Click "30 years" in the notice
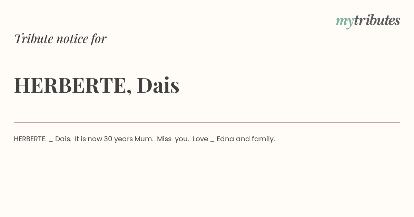Image resolution: width=414 pixels, height=217 pixels. click(x=118, y=139)
